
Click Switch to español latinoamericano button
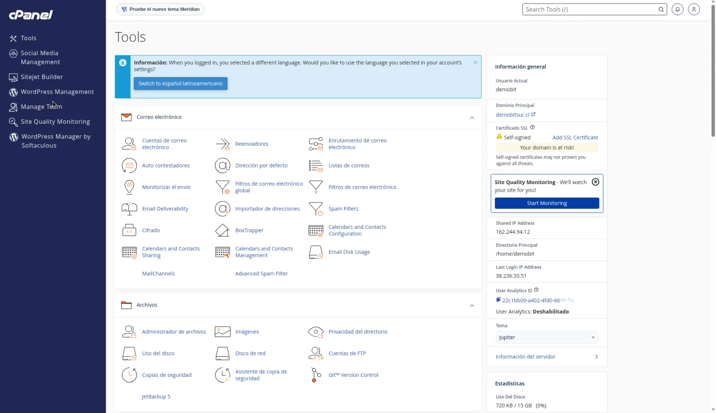180,84
